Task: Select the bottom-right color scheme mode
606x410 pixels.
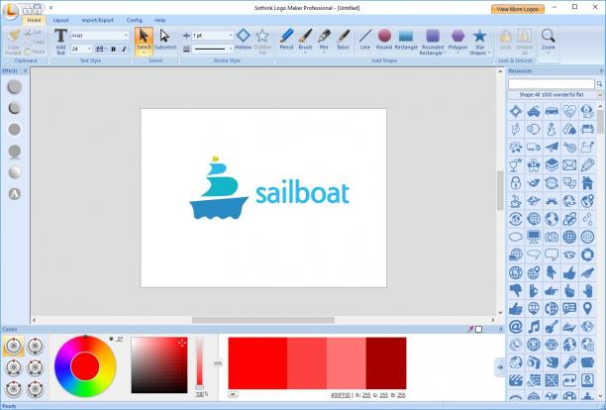Action: pyautogui.click(x=35, y=388)
